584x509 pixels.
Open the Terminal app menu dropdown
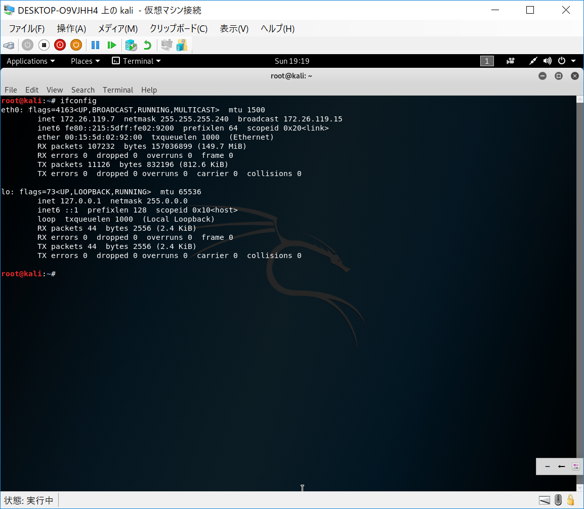tap(137, 61)
